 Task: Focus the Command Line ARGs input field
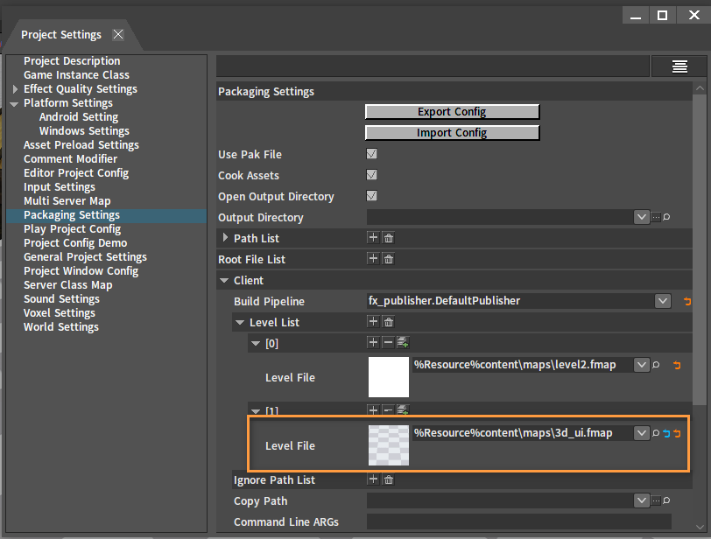518,521
